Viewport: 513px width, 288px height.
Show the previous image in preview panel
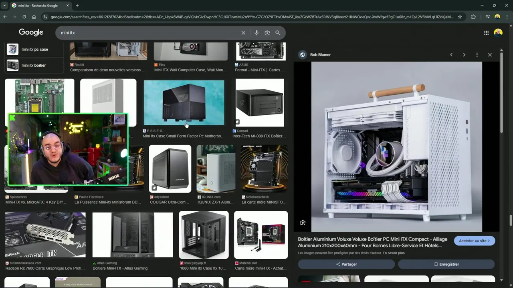[451, 55]
